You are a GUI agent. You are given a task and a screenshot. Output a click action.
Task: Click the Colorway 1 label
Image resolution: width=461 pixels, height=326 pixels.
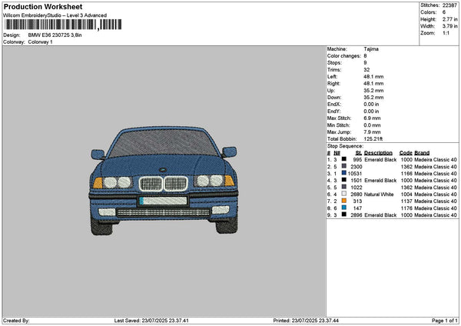[40, 42]
